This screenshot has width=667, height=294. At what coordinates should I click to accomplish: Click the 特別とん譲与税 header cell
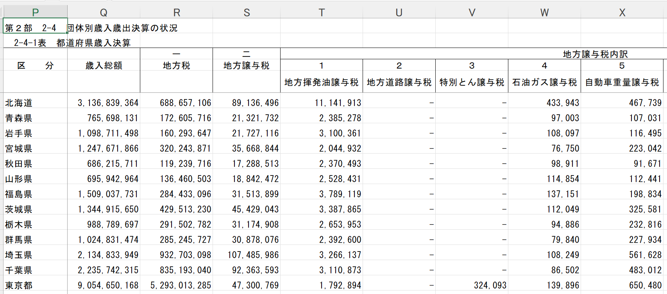point(472,82)
